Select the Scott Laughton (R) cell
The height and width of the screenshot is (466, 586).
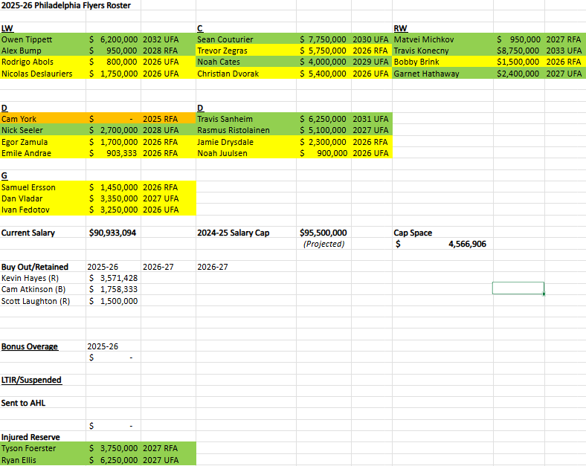(43, 301)
